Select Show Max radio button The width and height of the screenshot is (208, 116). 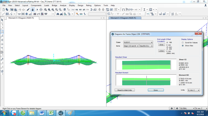coord(183,45)
